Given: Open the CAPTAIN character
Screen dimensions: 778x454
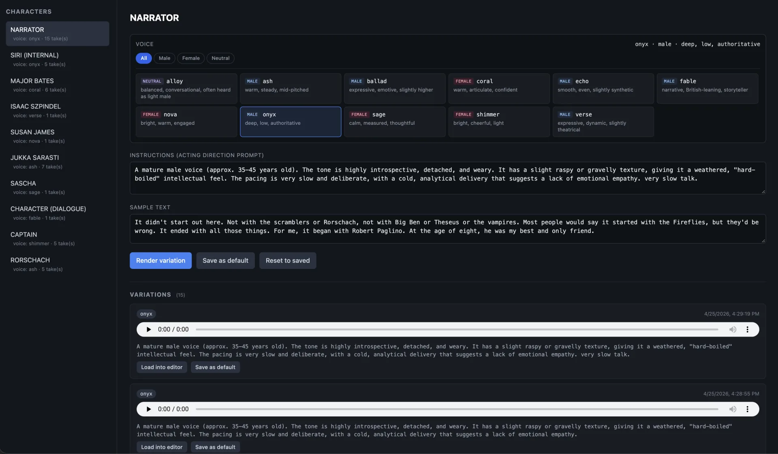Looking at the screenshot, I should pyautogui.click(x=58, y=239).
